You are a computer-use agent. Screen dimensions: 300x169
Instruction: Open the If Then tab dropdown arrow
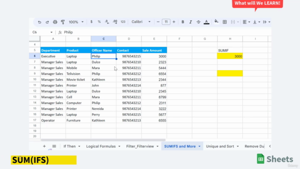[79, 146]
